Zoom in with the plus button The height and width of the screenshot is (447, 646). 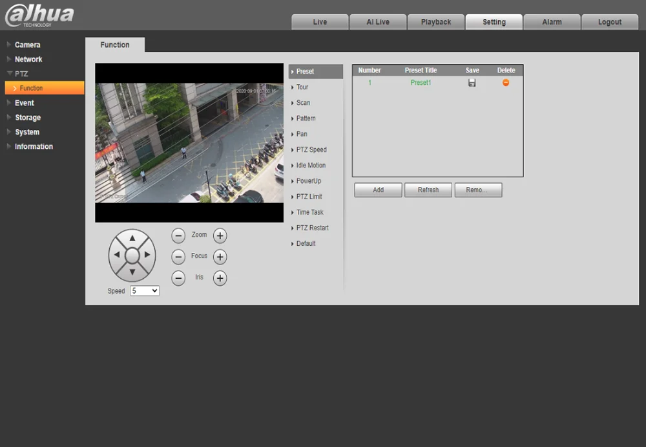click(x=220, y=235)
